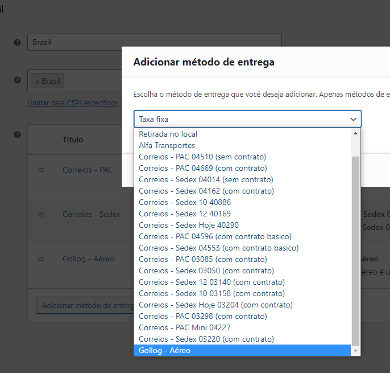Select Retirada no local option
This screenshot has width=390, height=373.
point(168,134)
